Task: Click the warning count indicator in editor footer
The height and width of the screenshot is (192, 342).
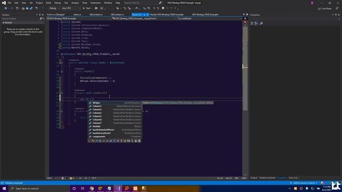Action: pos(72,178)
